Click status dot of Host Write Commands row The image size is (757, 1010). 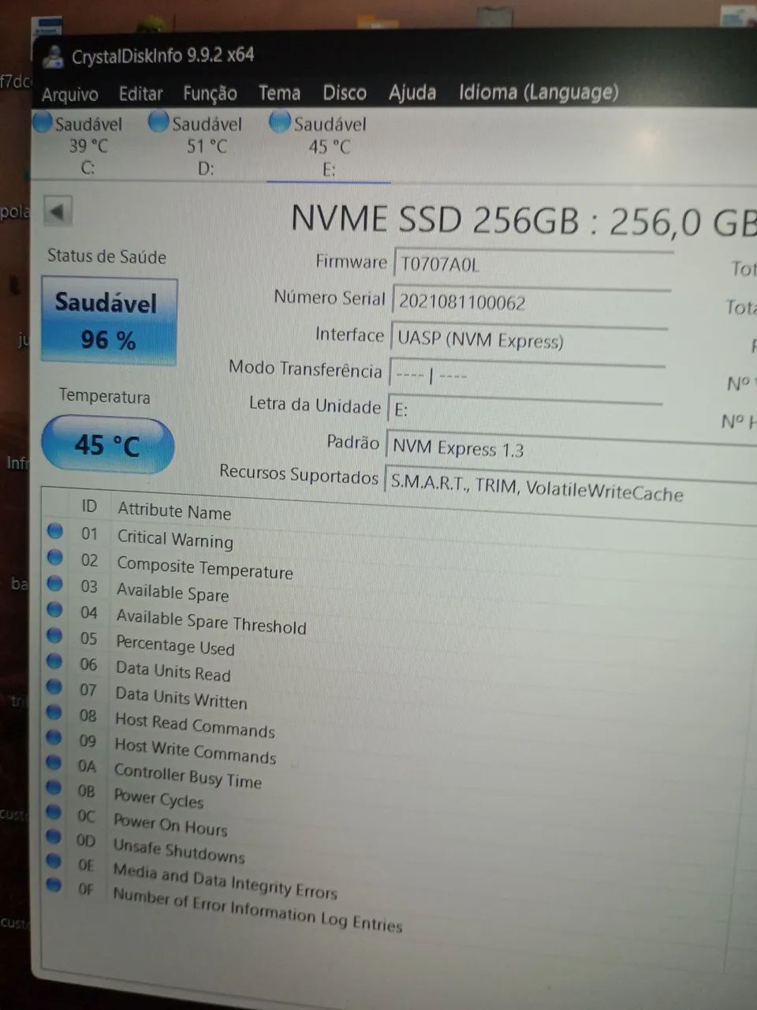(x=54, y=737)
